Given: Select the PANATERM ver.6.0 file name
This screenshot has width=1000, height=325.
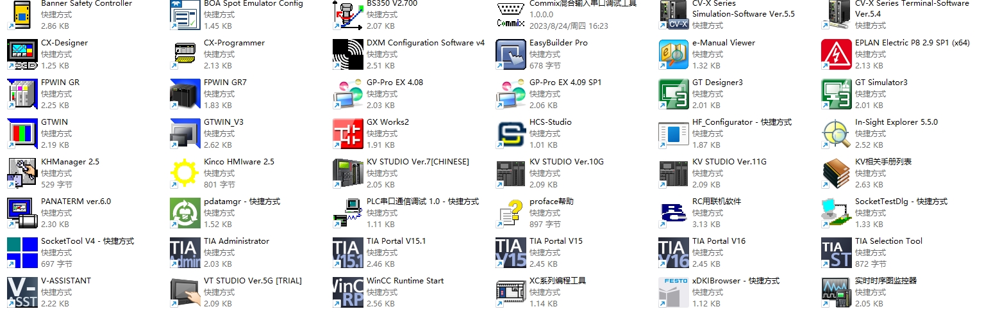Looking at the screenshot, I should point(76,202).
